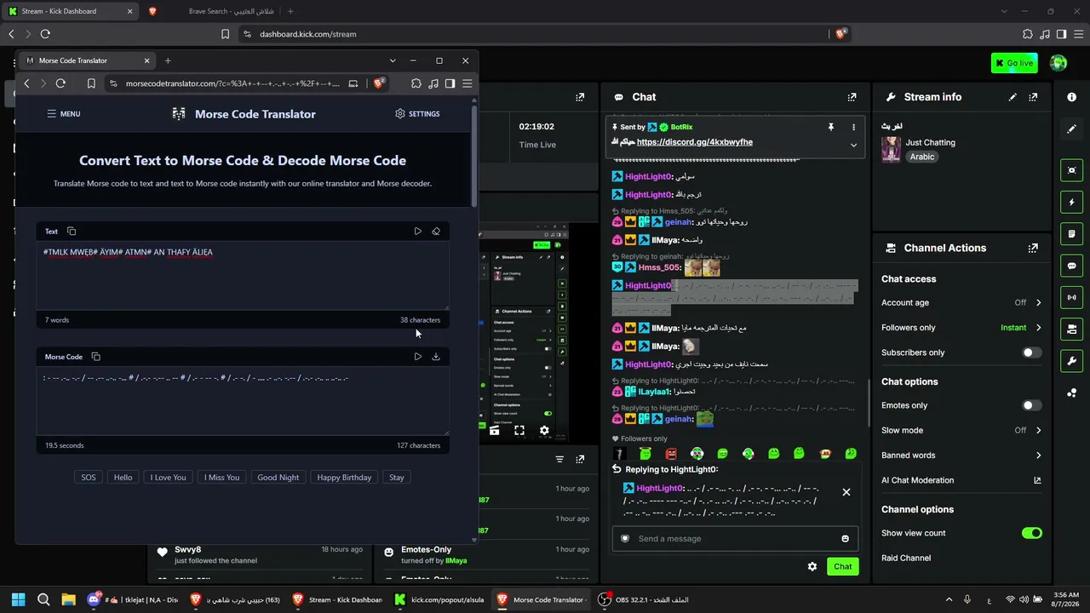The width and height of the screenshot is (1090, 613).
Task: Open Morse Code Translator MENU
Action: click(64, 113)
